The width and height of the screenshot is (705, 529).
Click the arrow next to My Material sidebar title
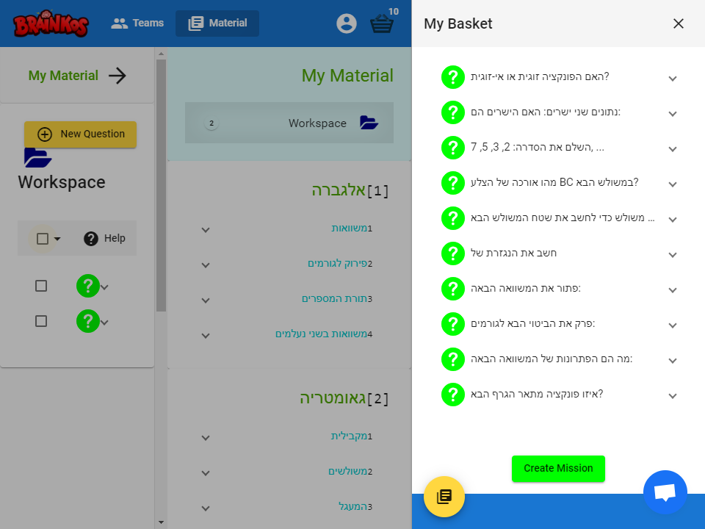tap(117, 76)
